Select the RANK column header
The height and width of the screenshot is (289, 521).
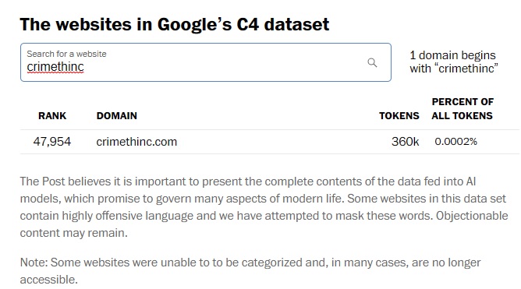click(52, 115)
